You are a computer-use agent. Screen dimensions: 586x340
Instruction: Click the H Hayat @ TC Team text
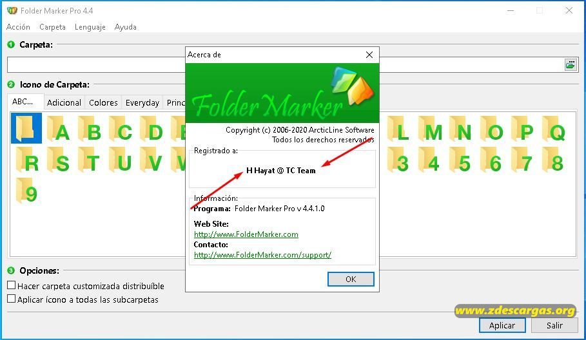pos(281,171)
